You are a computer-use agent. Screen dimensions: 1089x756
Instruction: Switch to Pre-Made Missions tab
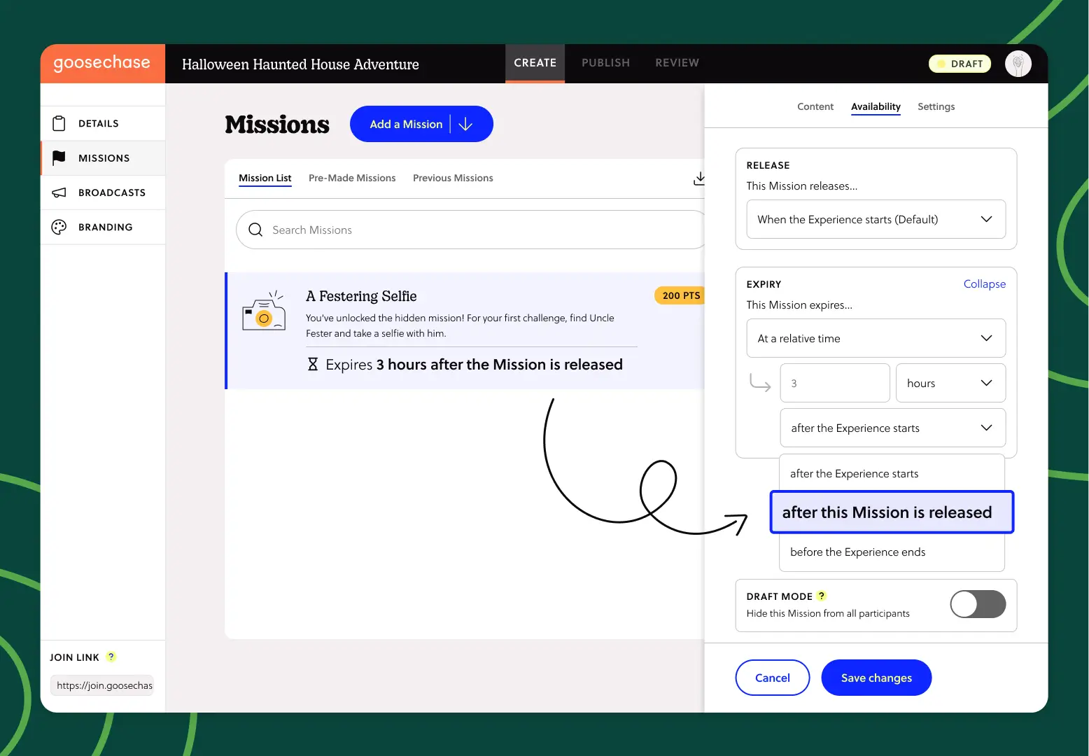pyautogui.click(x=352, y=178)
